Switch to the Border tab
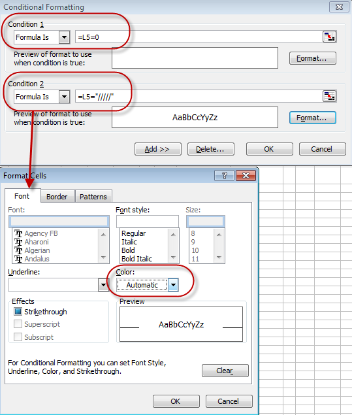352x415 pixels. tap(57, 197)
